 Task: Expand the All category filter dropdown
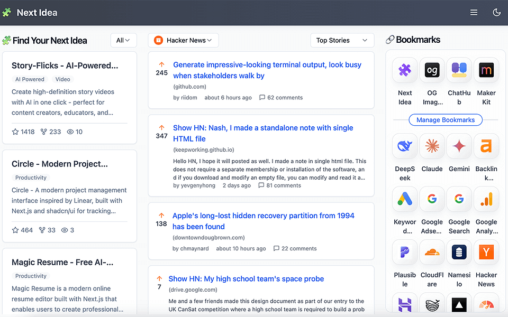pos(123,41)
